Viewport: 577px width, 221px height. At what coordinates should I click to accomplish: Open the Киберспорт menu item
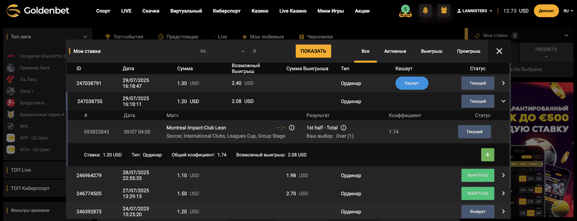pos(227,11)
